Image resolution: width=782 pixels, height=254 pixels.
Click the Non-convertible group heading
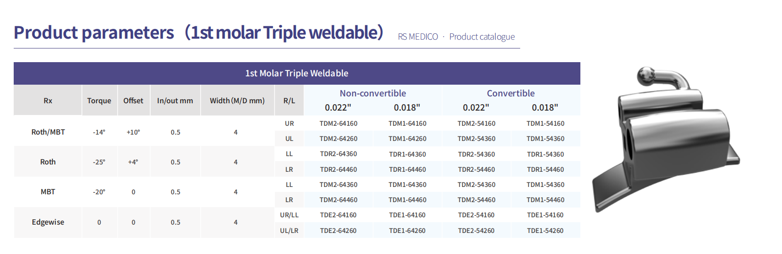click(373, 93)
